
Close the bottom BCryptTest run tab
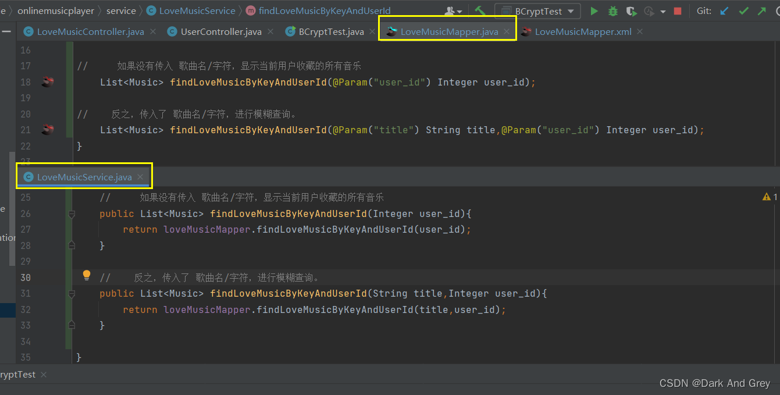[44, 375]
